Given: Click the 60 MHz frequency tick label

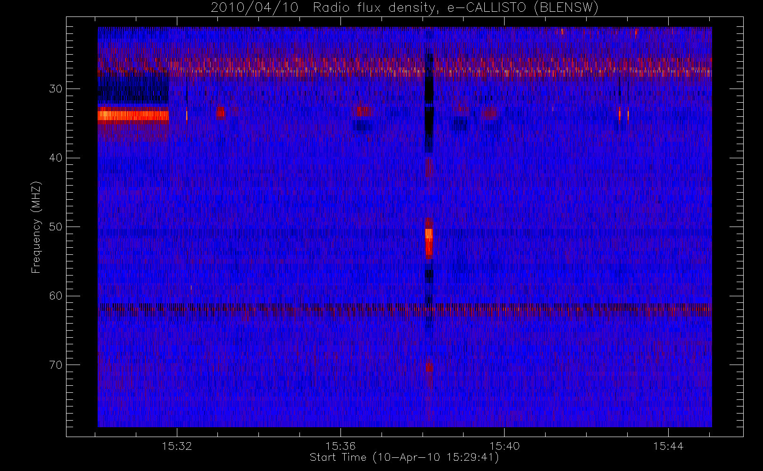Looking at the screenshot, I should click(56, 296).
